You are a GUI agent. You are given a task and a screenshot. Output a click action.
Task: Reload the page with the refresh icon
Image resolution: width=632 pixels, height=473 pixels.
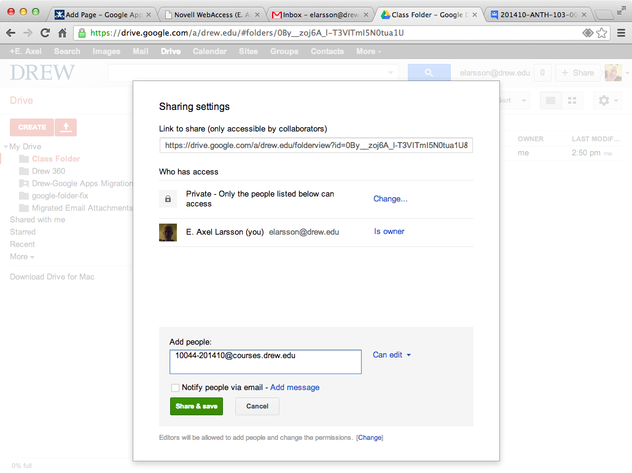45,33
